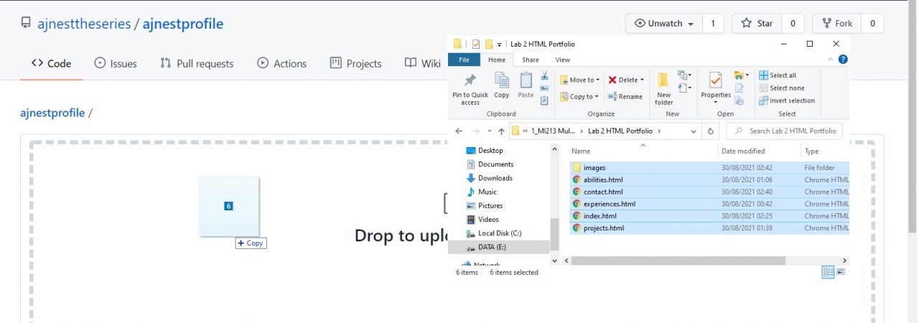Rename the selected item
The width and height of the screenshot is (919, 323).
pyautogui.click(x=625, y=96)
